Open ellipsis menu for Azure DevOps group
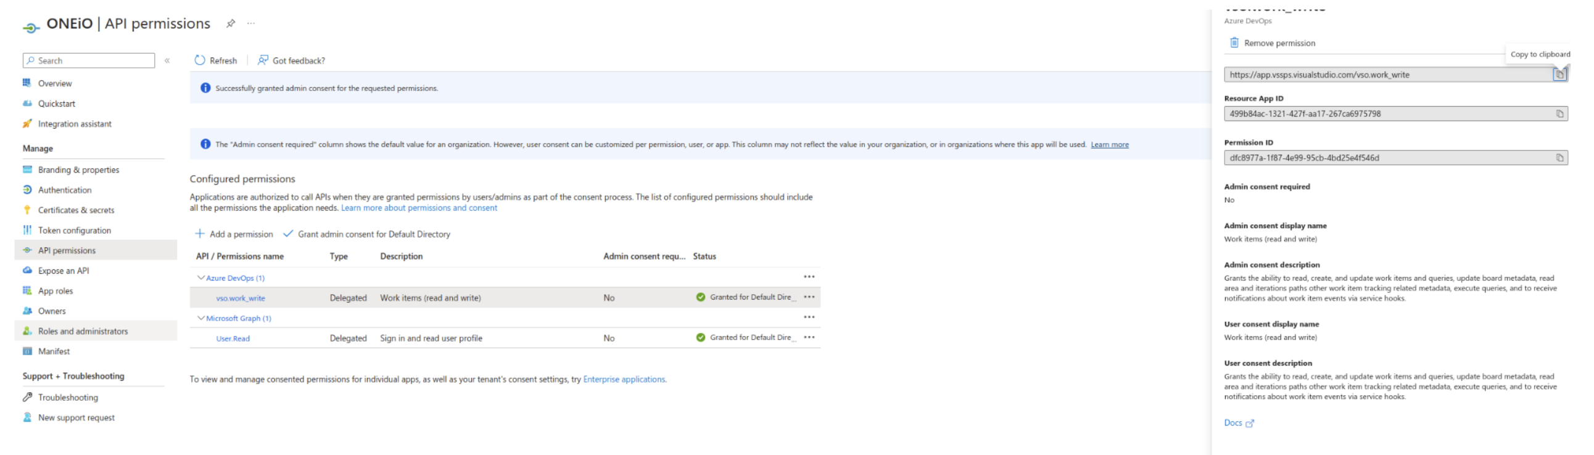 809,277
